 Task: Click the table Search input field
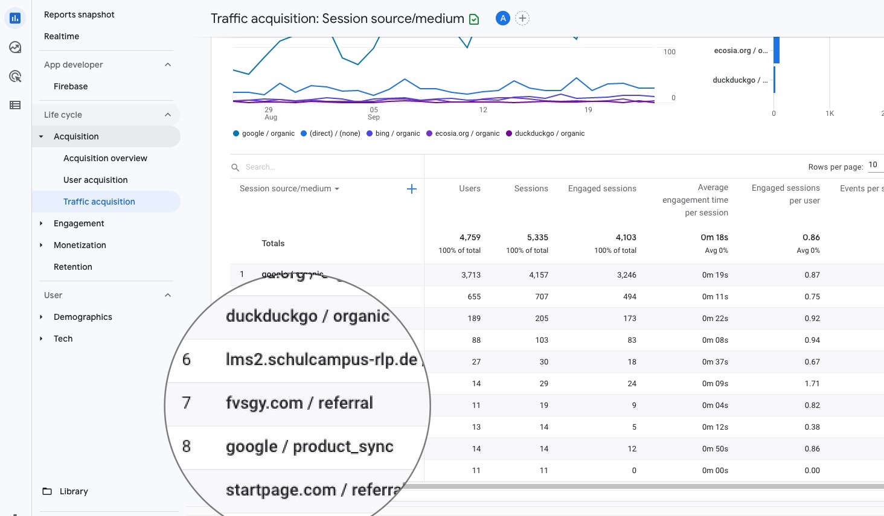point(326,167)
